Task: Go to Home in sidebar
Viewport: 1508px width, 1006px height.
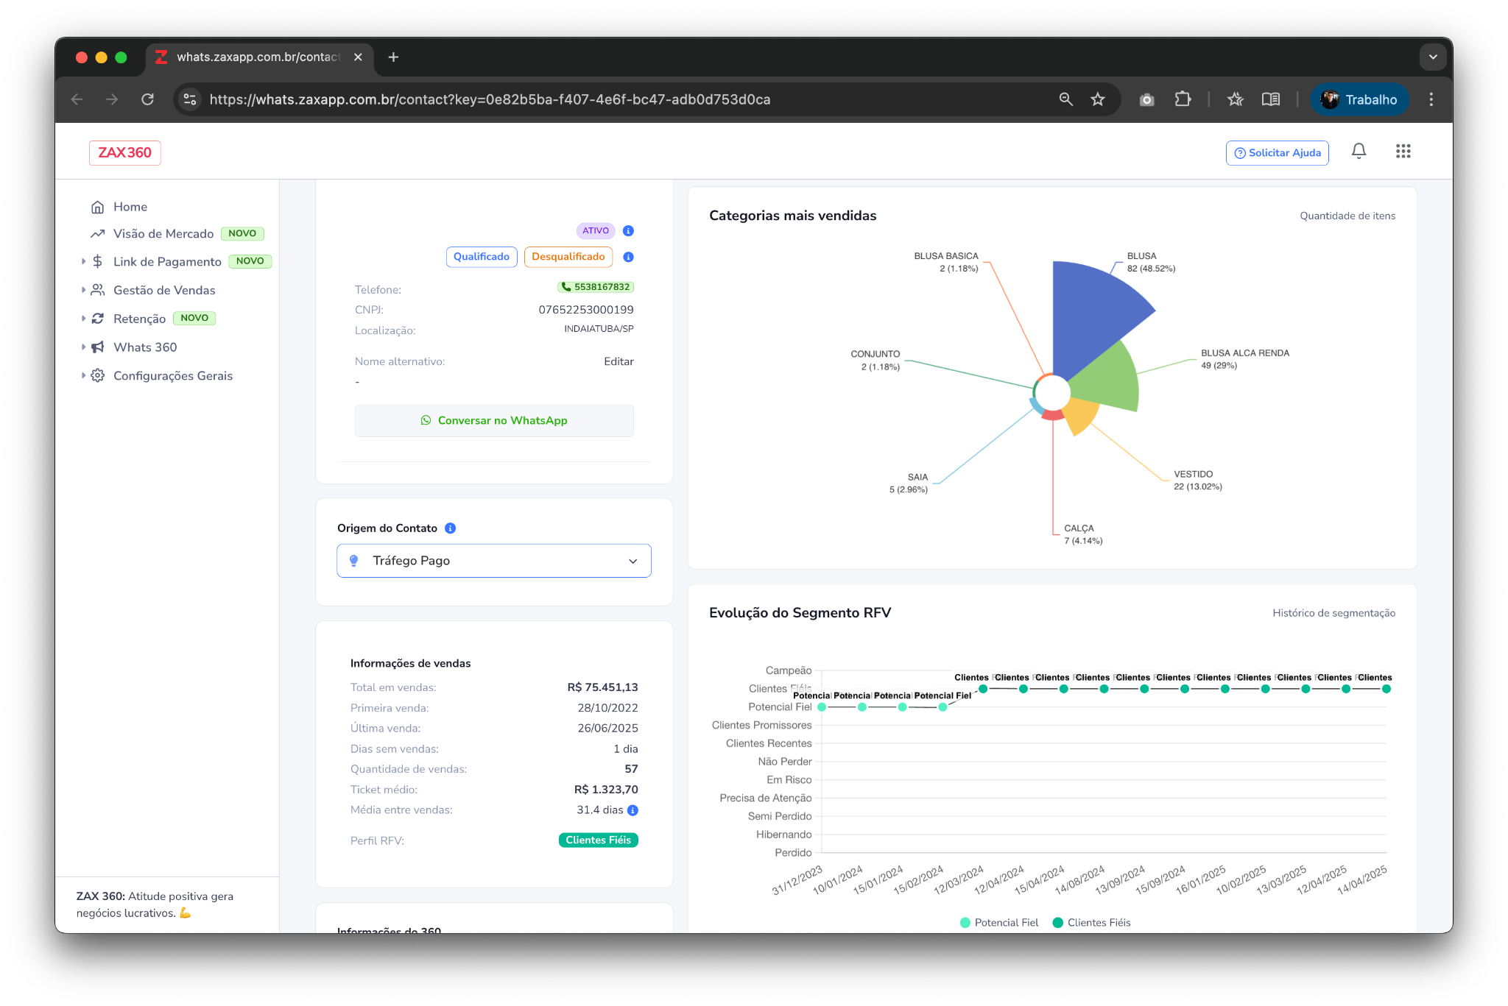Action: tap(130, 207)
